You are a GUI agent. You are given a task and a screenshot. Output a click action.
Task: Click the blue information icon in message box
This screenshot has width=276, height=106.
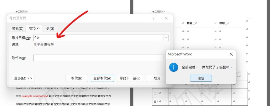(x=174, y=67)
